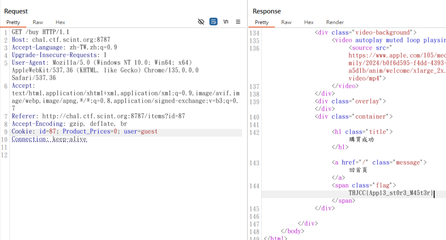Image resolution: width=446 pixels, height=240 pixels.
Task: Click the 購買成功 title text
Action: 361,139
